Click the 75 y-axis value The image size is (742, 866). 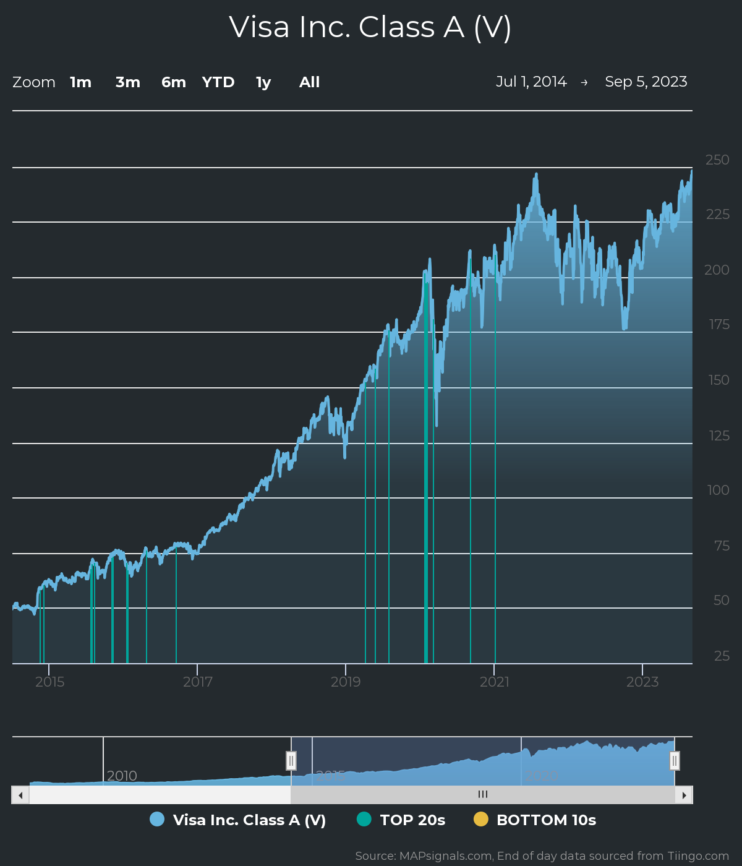(722, 546)
